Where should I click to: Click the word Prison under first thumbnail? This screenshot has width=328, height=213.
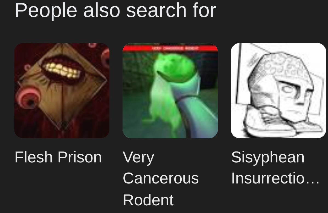point(80,157)
